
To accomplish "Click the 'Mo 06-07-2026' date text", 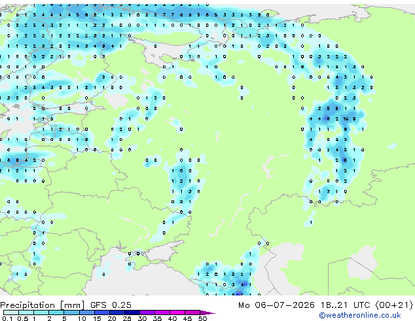I will 277,305.
